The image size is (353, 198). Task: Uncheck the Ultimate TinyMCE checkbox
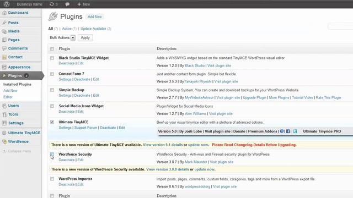52,122
